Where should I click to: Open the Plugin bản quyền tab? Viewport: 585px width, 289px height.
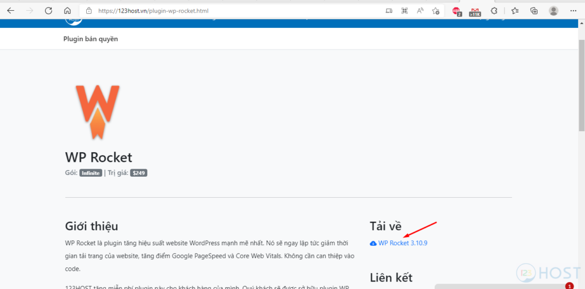point(91,39)
